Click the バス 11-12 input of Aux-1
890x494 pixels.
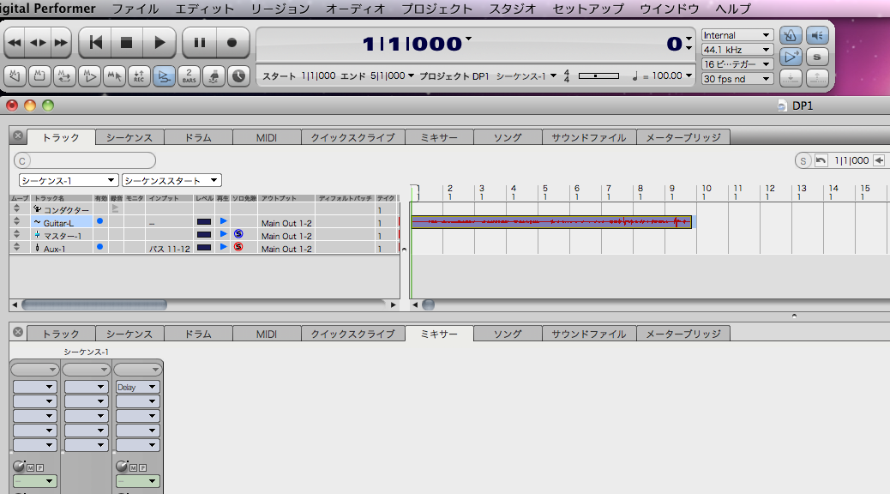tap(170, 249)
